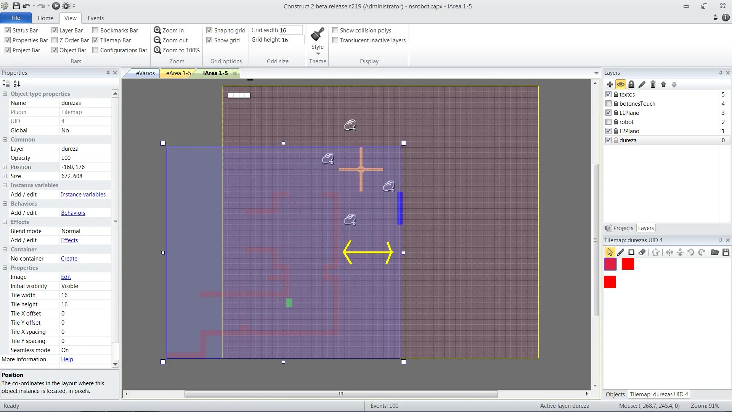Click the lock layer toolbar icon
This screenshot has height=412, width=732.
click(631, 84)
